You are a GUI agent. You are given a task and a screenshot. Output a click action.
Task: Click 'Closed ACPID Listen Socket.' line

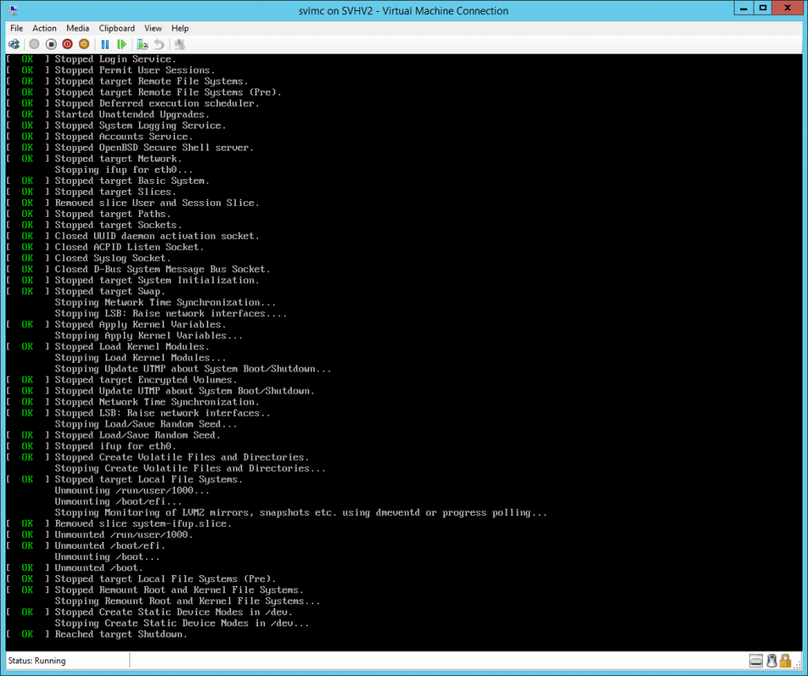click(x=129, y=248)
